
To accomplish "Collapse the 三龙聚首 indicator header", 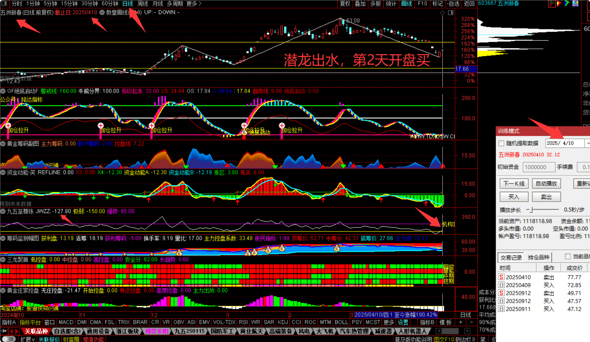I will tap(3, 260).
